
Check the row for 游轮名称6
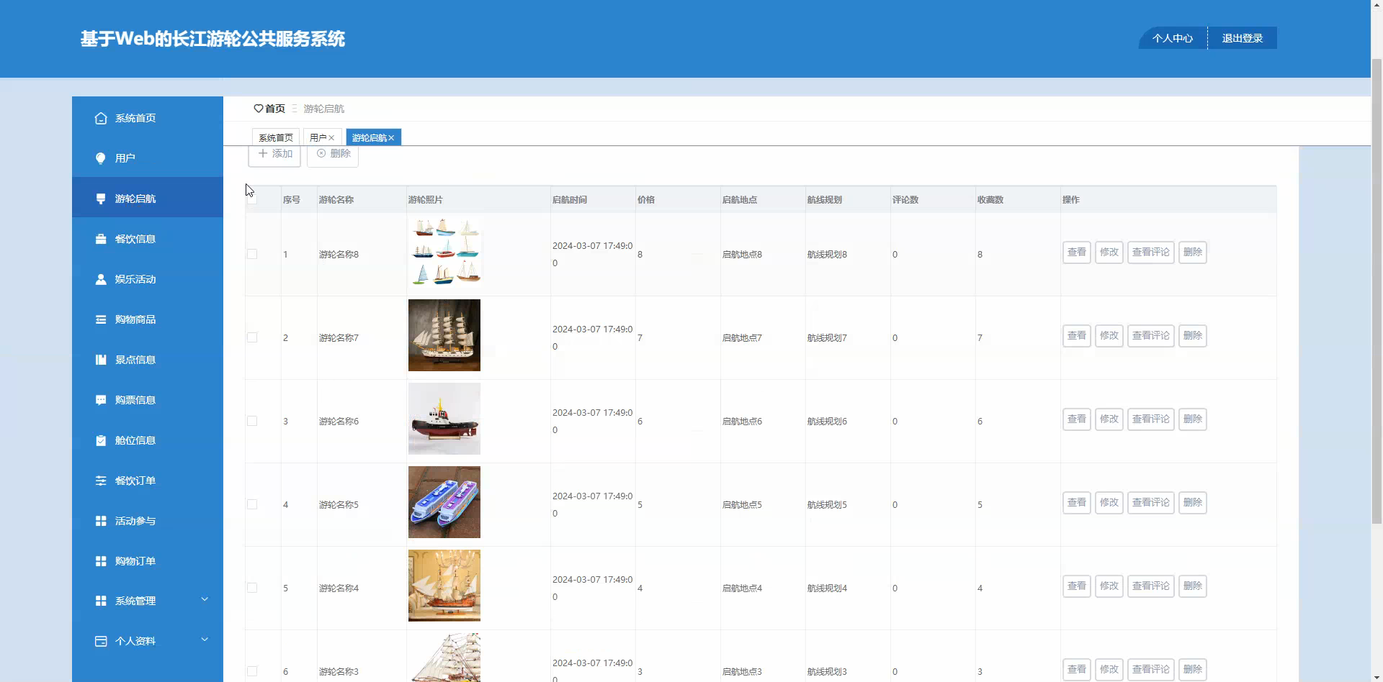[252, 421]
